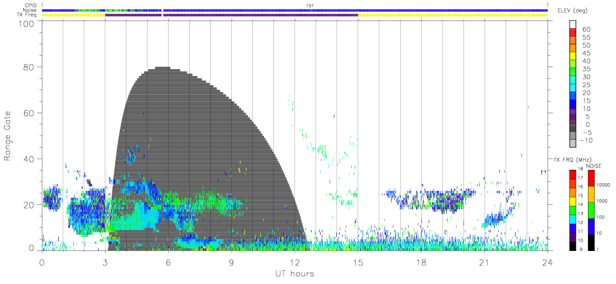
Task: Click the UT hours axis title
Action: 294,273
